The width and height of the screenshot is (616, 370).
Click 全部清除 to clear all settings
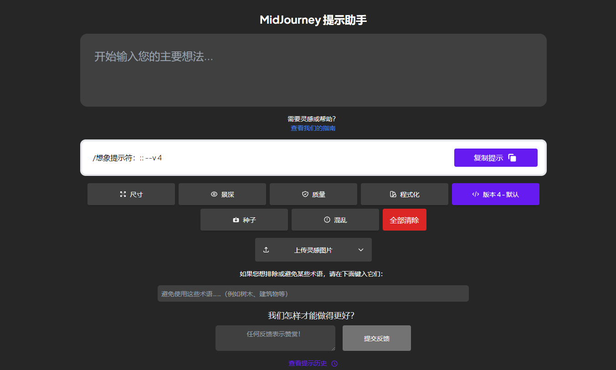(x=404, y=219)
